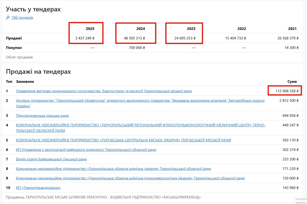The width and height of the screenshot is (307, 204).
Task: Open Підгороднянська сільська рада link
Action: [42, 116]
